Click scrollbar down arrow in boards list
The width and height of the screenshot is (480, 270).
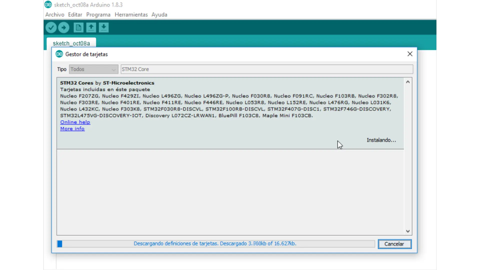[408, 231]
